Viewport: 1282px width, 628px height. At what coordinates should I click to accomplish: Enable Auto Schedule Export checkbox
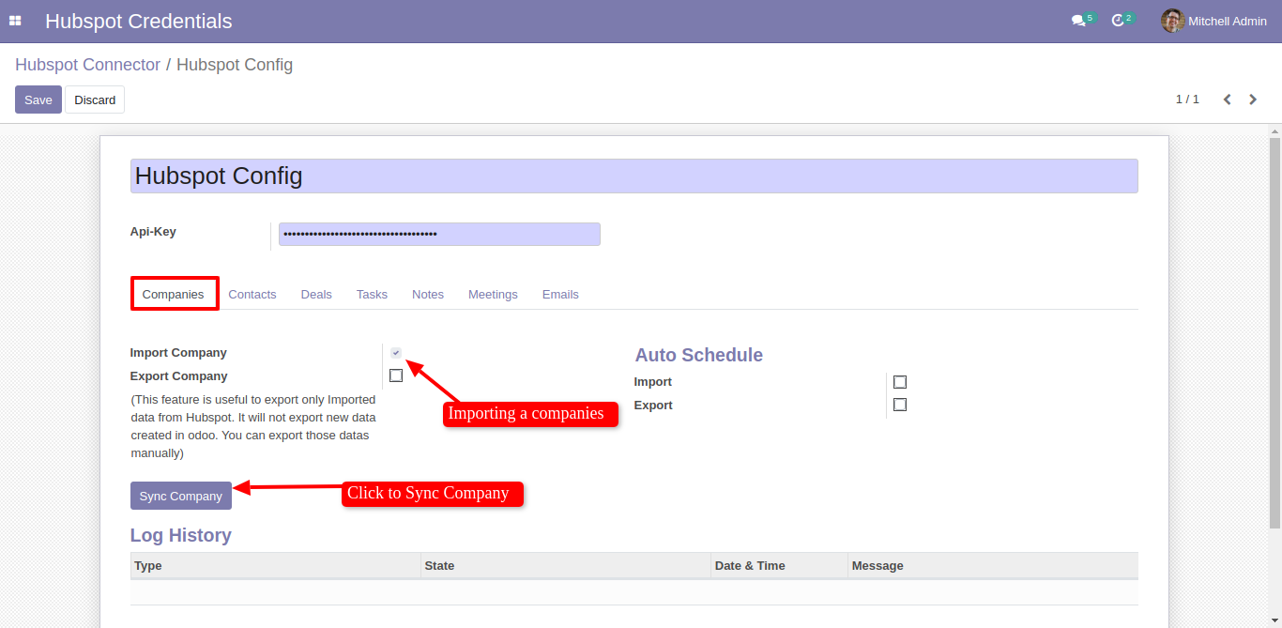coord(900,405)
